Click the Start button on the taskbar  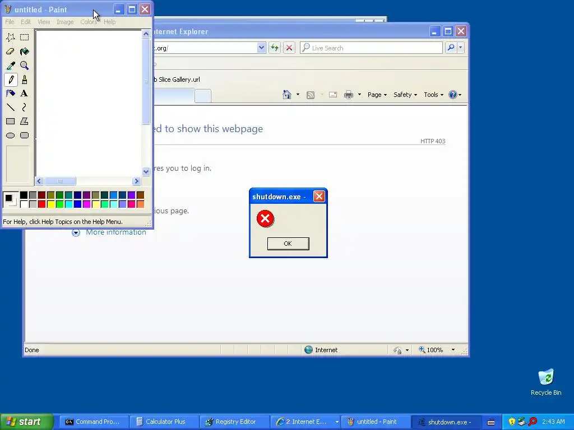click(26, 422)
